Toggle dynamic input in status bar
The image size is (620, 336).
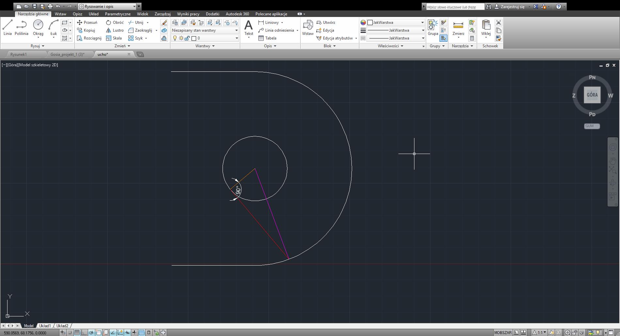(x=127, y=332)
